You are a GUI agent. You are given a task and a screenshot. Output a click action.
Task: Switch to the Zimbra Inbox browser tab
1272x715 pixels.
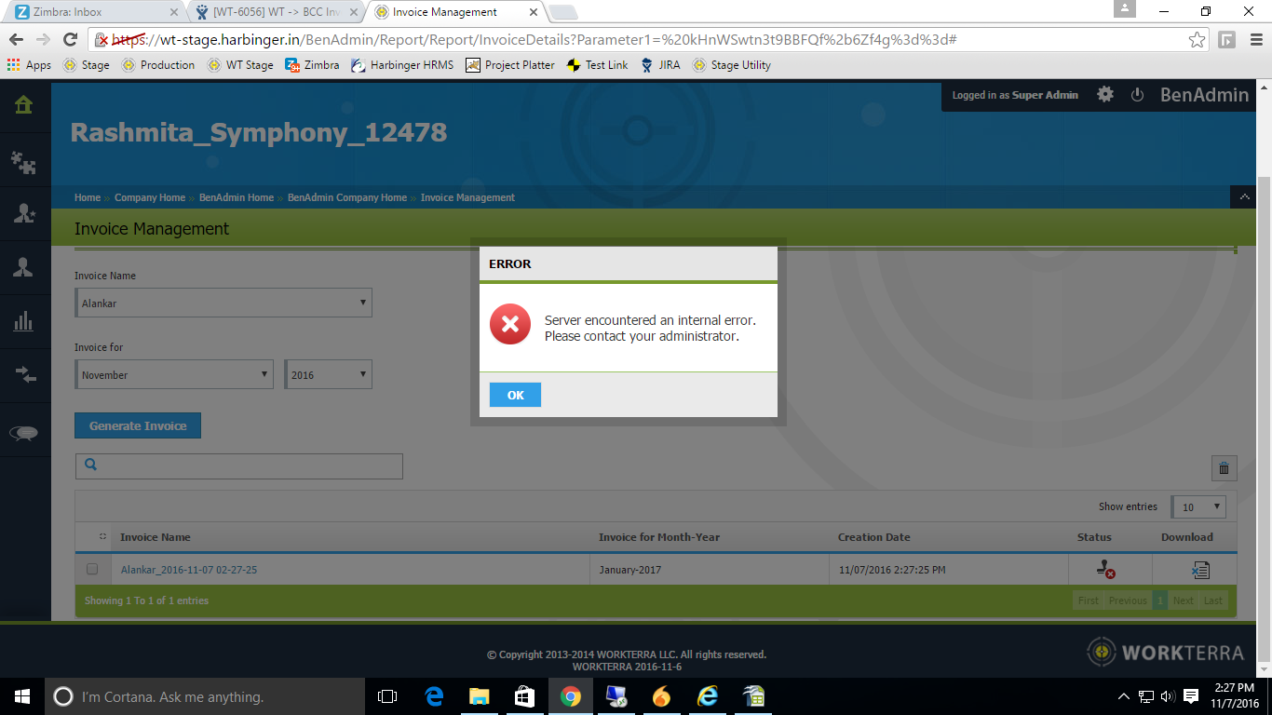74,12
